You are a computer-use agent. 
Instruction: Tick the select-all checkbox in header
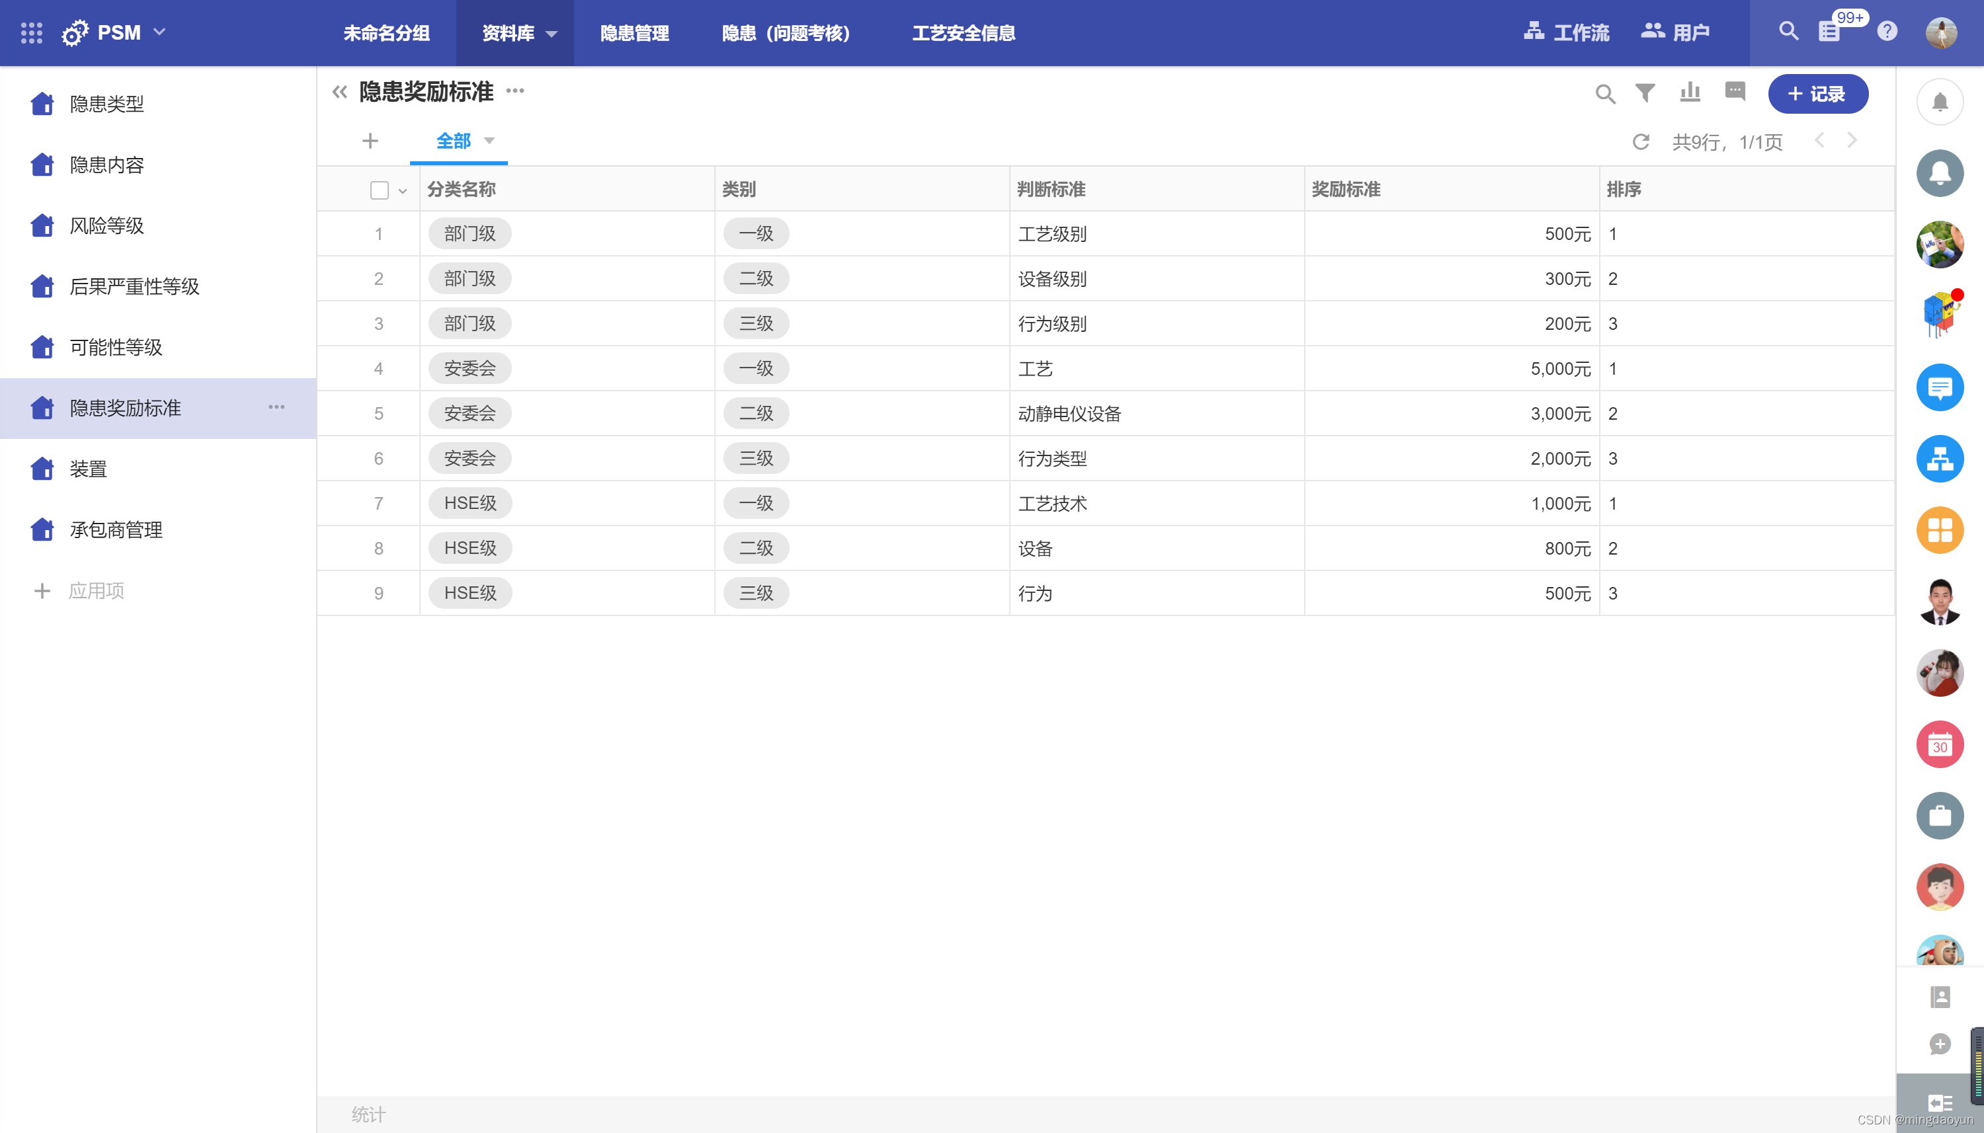click(379, 190)
